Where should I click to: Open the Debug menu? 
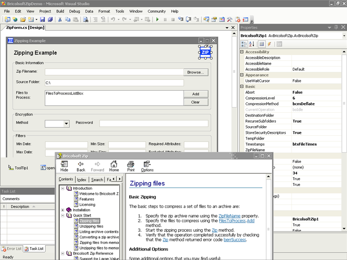pos(74,11)
